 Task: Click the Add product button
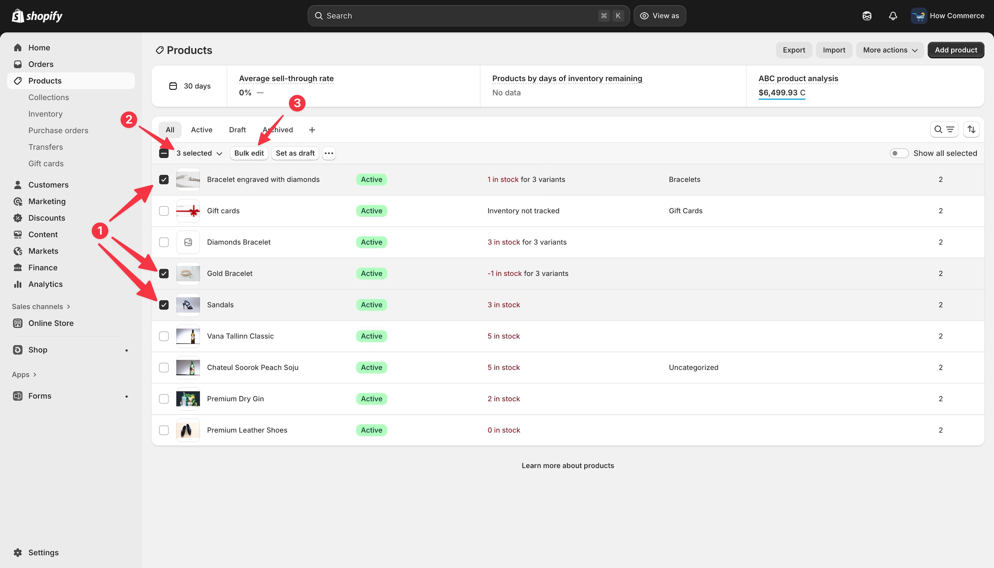pos(956,50)
